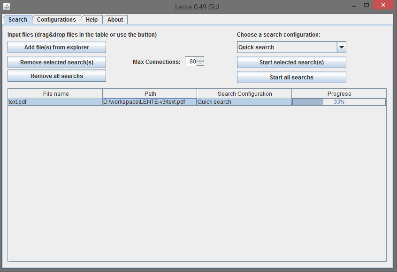
Task: View the About tab
Action: (x=115, y=20)
